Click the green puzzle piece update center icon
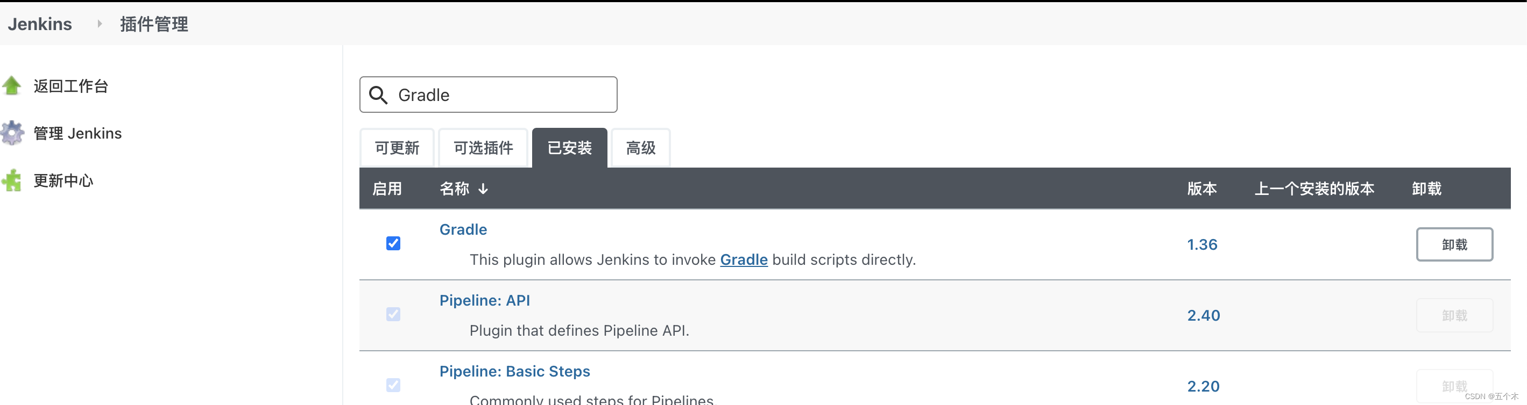 [x=11, y=180]
